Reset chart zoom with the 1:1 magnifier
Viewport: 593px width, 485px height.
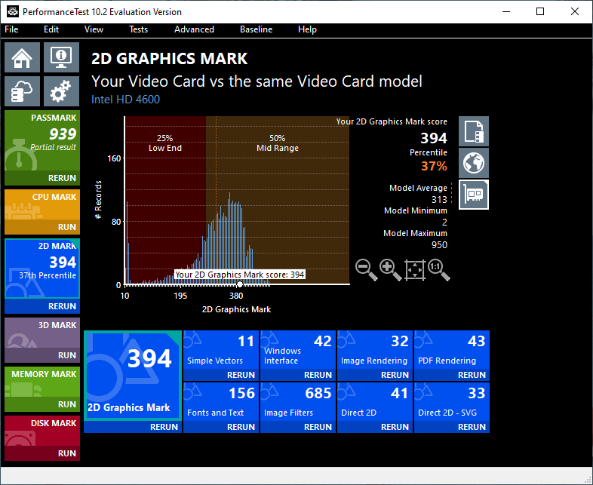438,270
